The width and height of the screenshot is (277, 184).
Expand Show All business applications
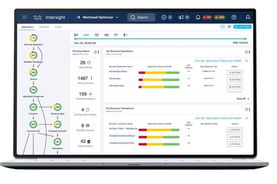point(243,99)
